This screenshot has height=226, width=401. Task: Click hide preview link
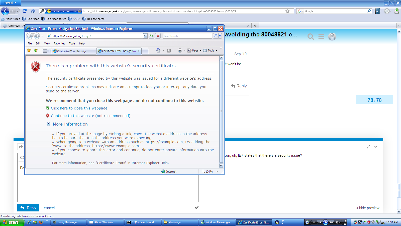coord(368,208)
